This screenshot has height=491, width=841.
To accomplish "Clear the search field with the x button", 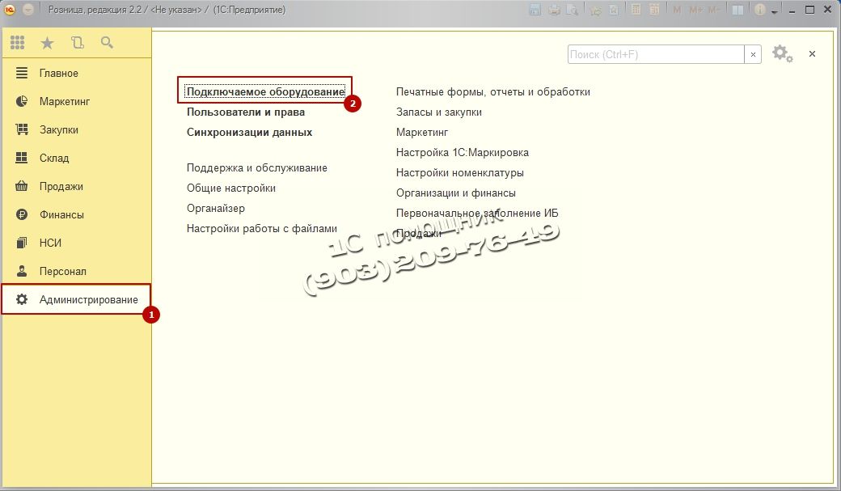I will coord(754,54).
